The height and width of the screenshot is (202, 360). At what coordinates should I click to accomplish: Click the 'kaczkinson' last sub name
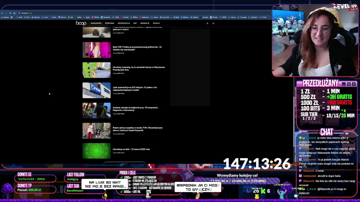coord(75,190)
